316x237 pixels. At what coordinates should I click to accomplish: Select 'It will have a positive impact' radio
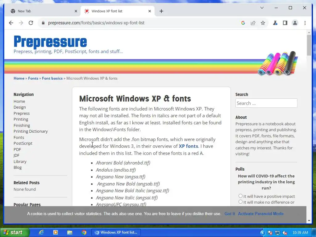tap(240, 196)
